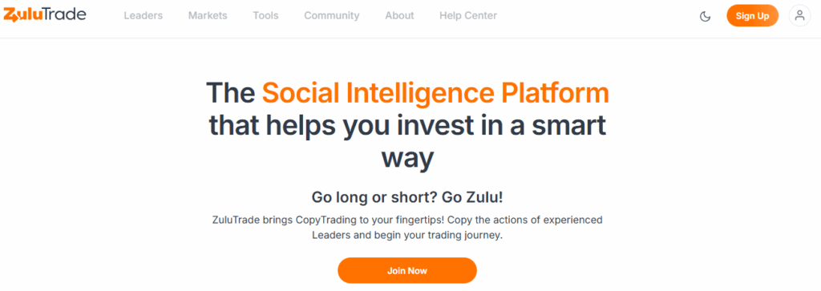This screenshot has height=291, width=821.
Task: Click the dark 'Trade' part of the logo
Action: pyautogui.click(x=65, y=14)
